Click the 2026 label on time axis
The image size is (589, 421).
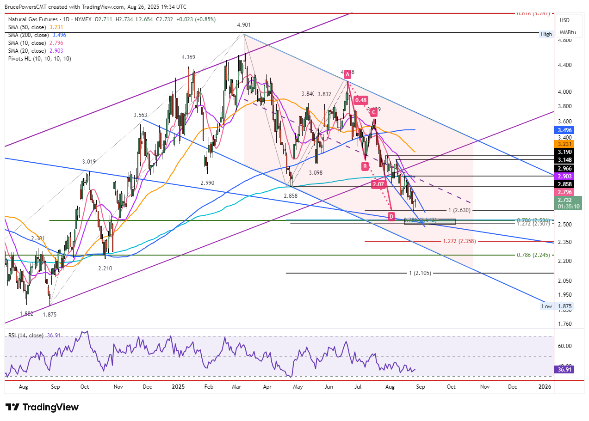[x=546, y=386]
